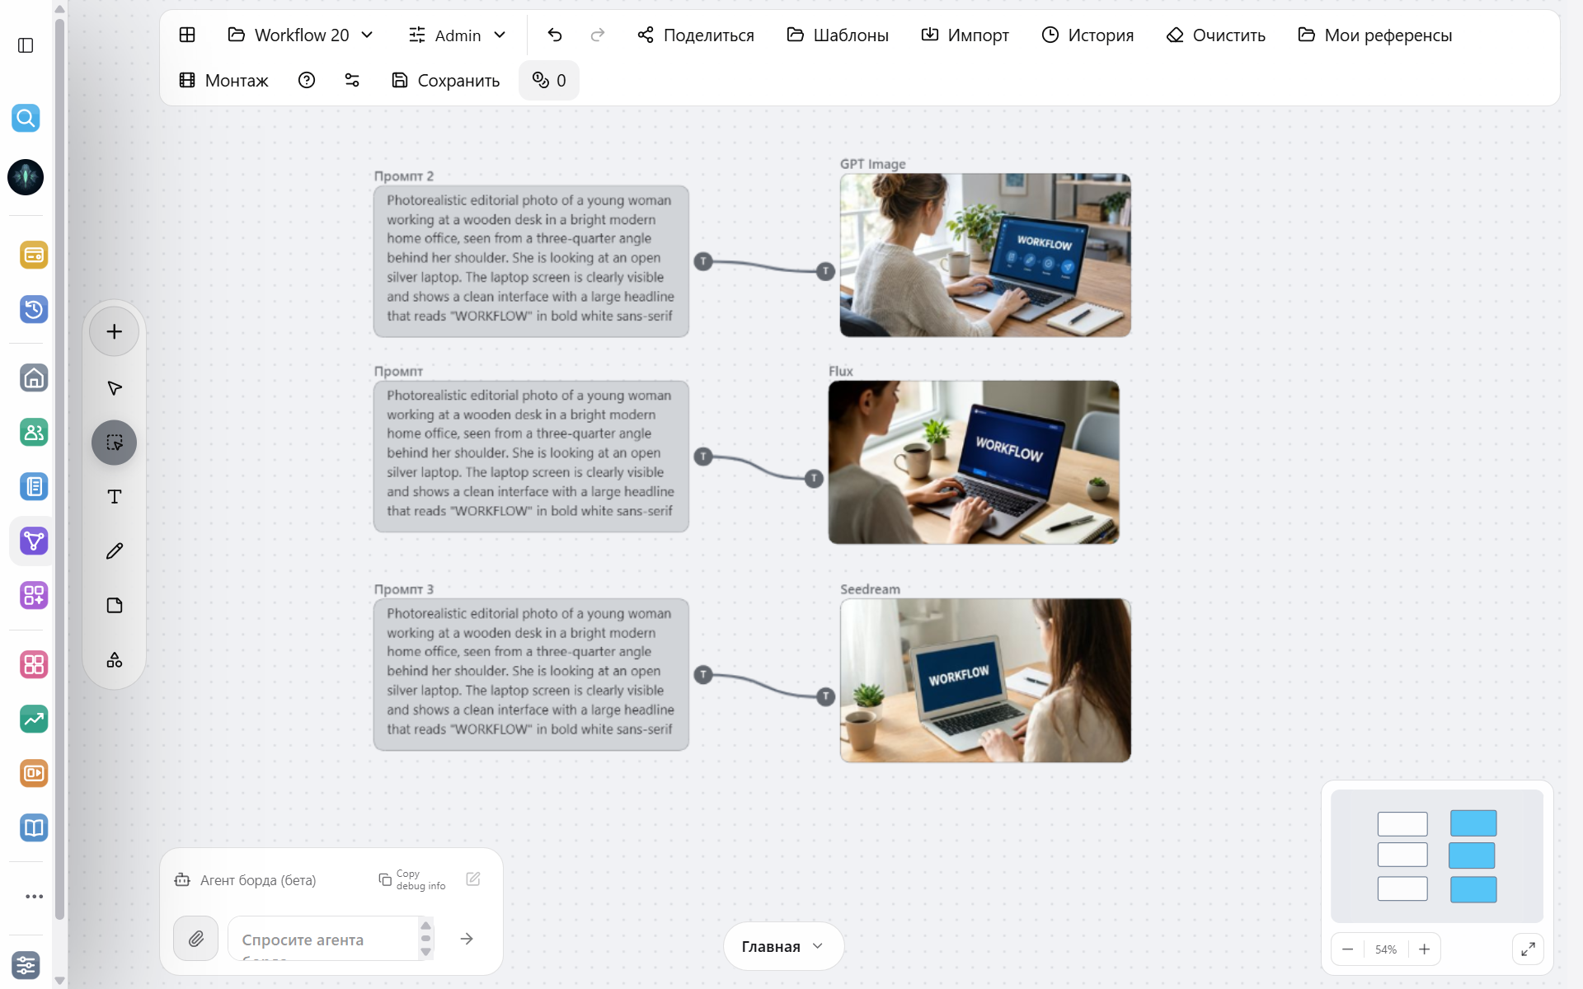Viewport: 1583px width, 989px height.
Task: Select the sticky note tool
Action: pyautogui.click(x=114, y=606)
